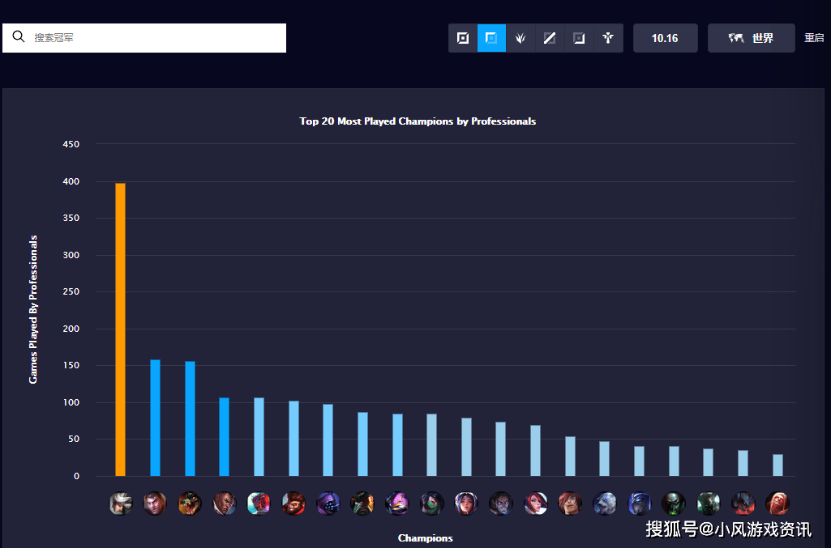Screen dimensions: 831x548
Task: Expand the 世界 region selector
Action: point(751,38)
